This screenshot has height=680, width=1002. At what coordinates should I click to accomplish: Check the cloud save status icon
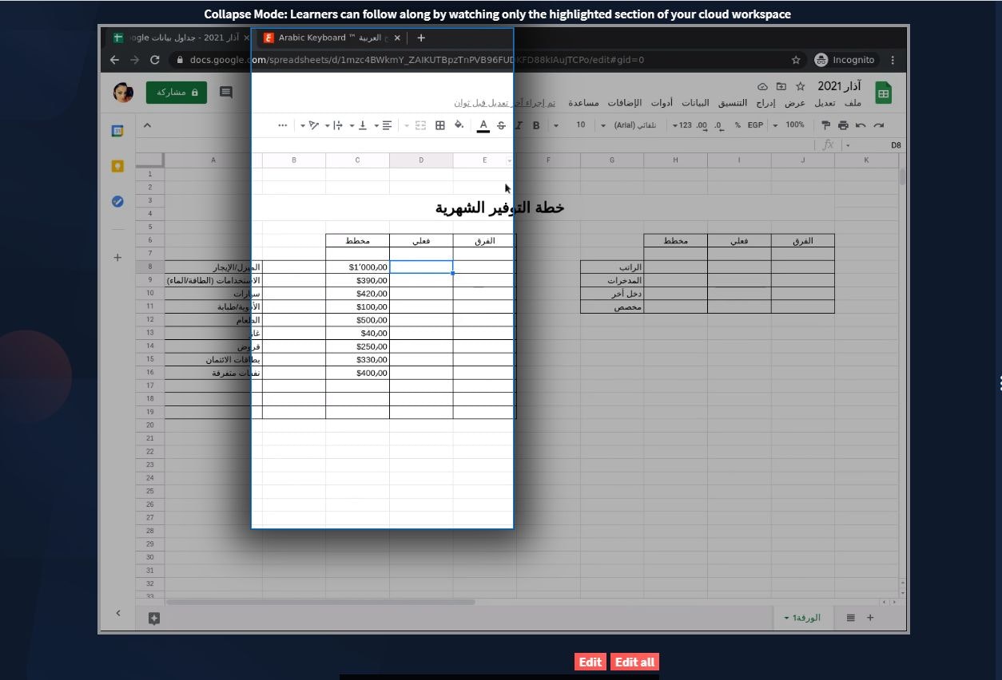pos(762,86)
